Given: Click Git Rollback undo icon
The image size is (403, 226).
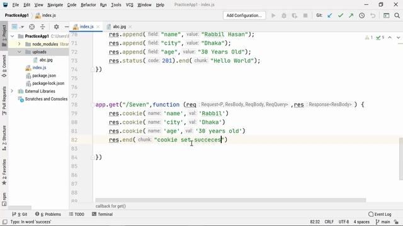Looking at the screenshot, I should pyautogui.click(x=373, y=16).
